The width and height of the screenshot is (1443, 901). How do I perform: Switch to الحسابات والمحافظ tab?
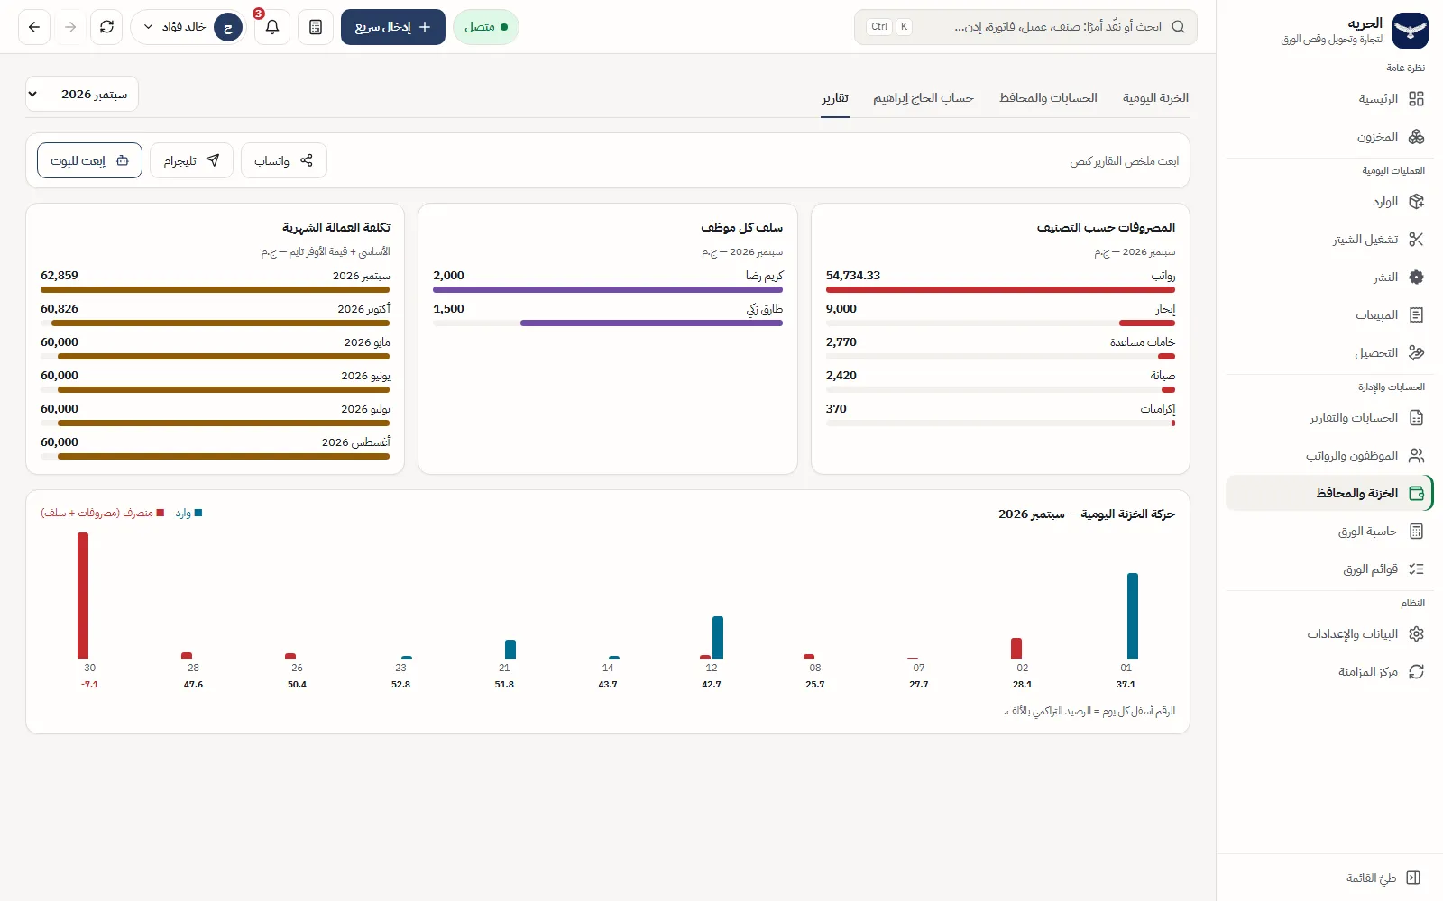tap(1048, 98)
